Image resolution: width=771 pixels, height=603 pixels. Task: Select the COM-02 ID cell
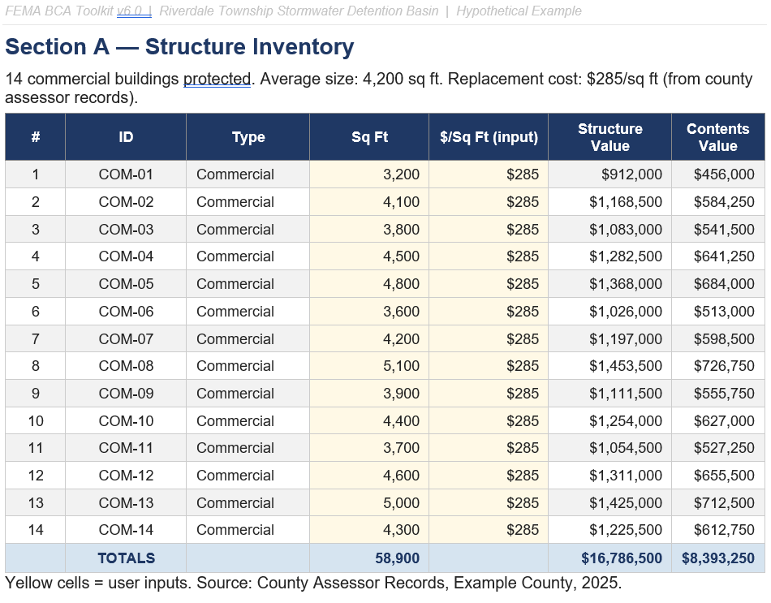click(126, 201)
